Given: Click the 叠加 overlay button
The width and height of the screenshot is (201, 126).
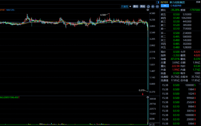Looking at the screenshot, I should point(136,6).
